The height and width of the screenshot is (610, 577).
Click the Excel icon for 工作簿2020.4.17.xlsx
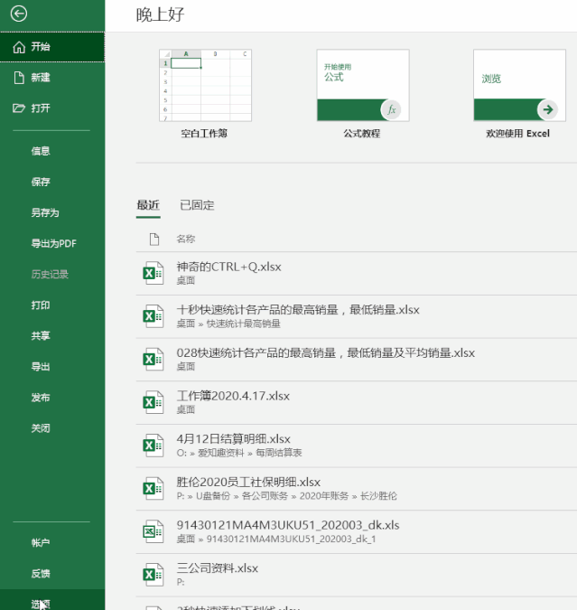[153, 402]
